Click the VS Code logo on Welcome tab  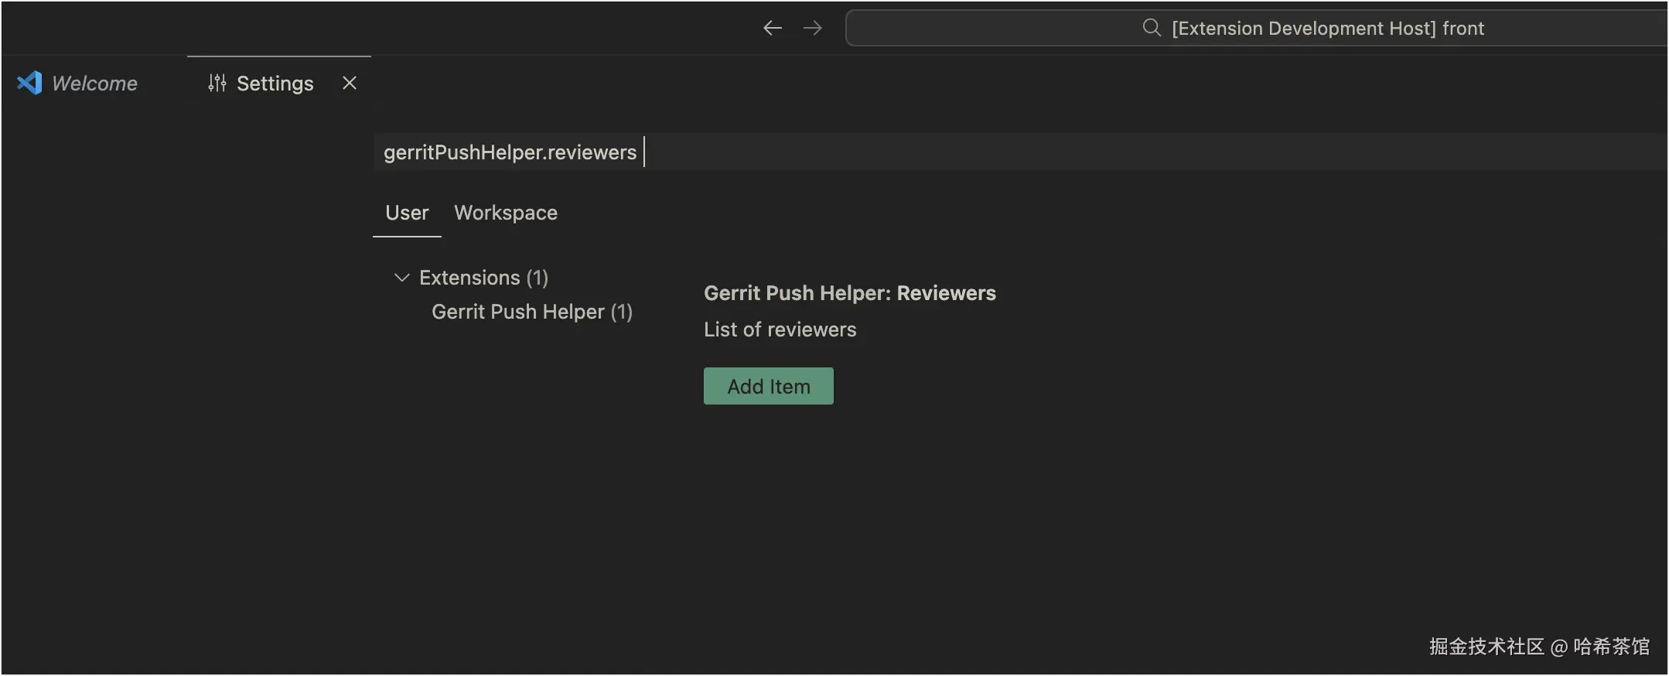point(29,83)
